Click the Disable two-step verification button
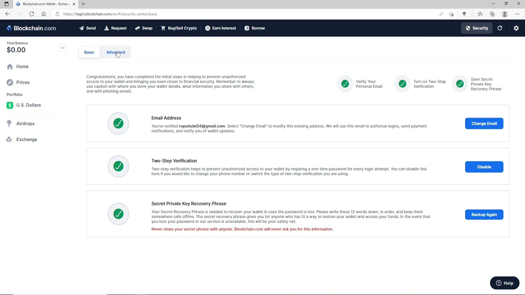 484,167
